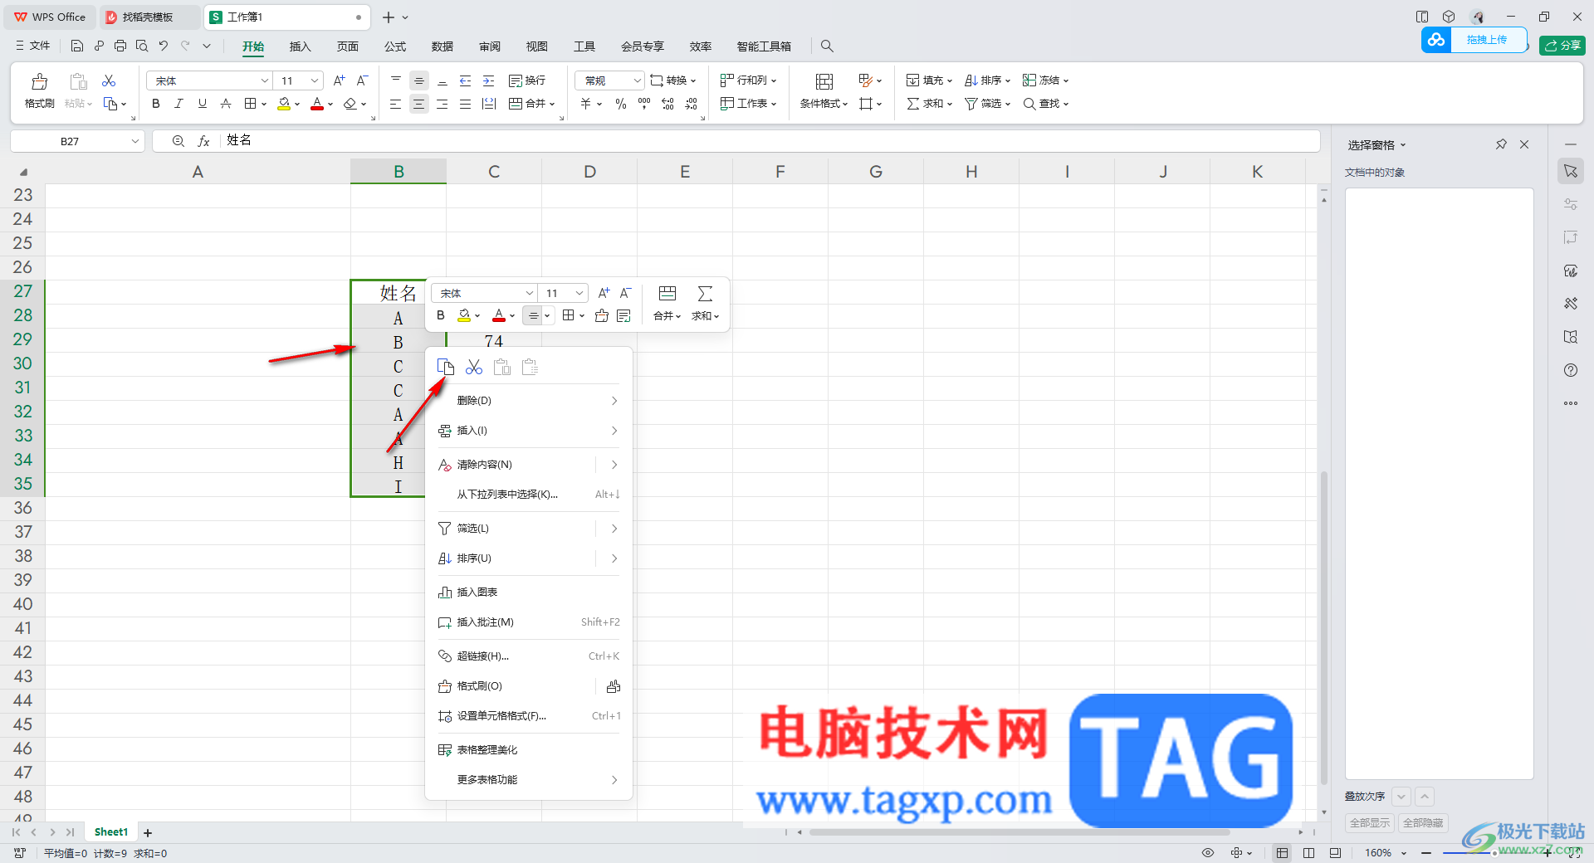Click the Underline button in ribbon
Screen dimensions: 1594x863
pos(202,104)
